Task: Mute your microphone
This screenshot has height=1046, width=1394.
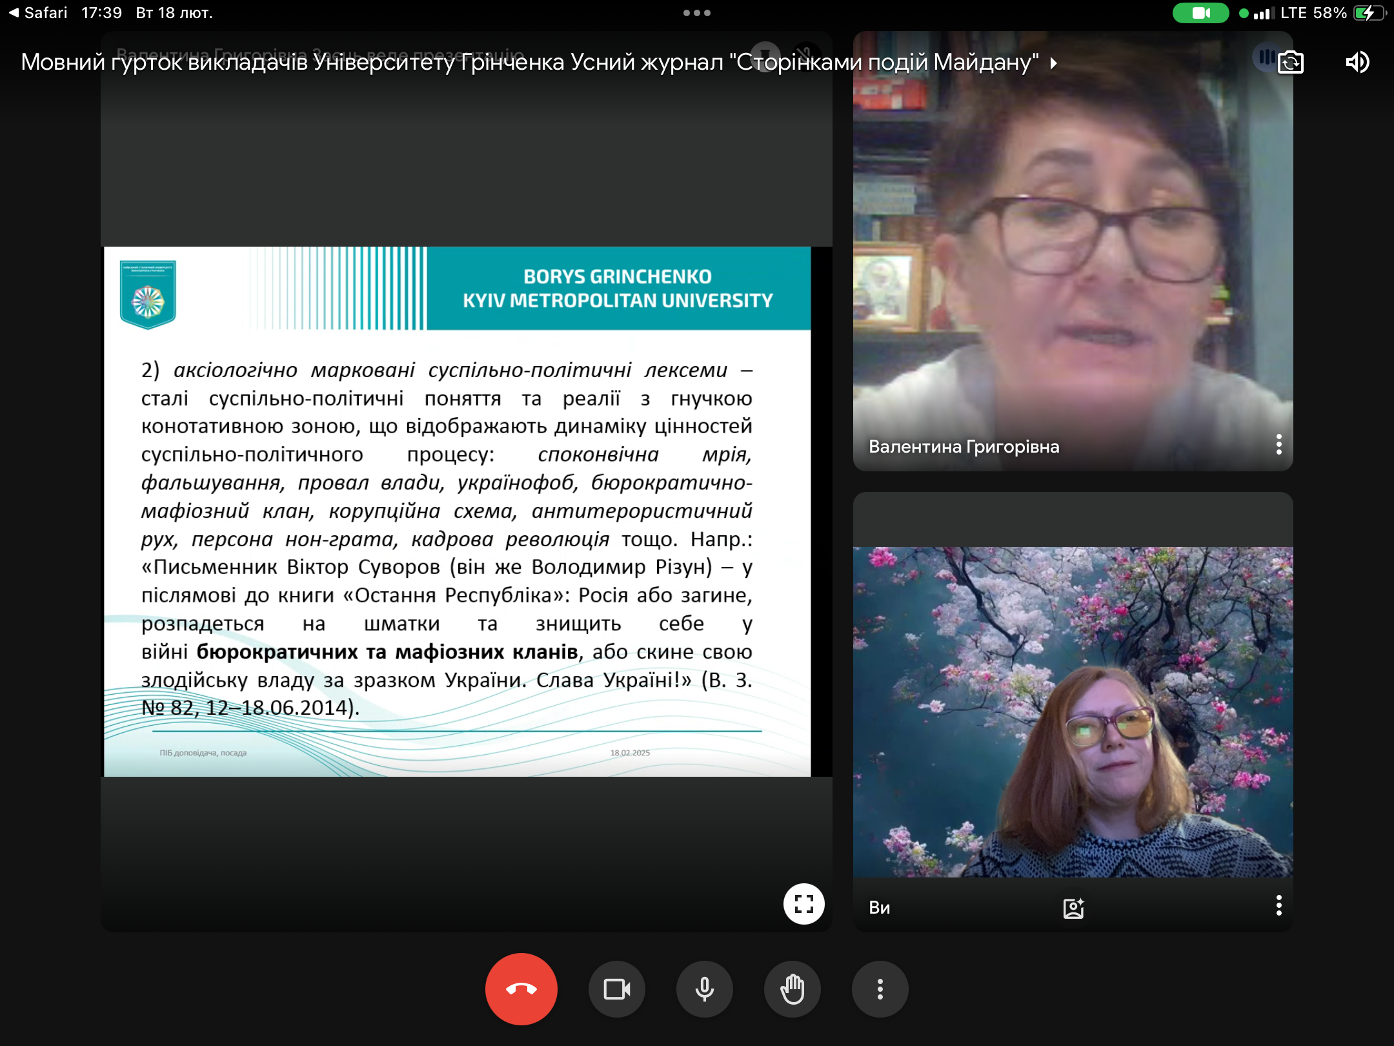Action: click(704, 989)
